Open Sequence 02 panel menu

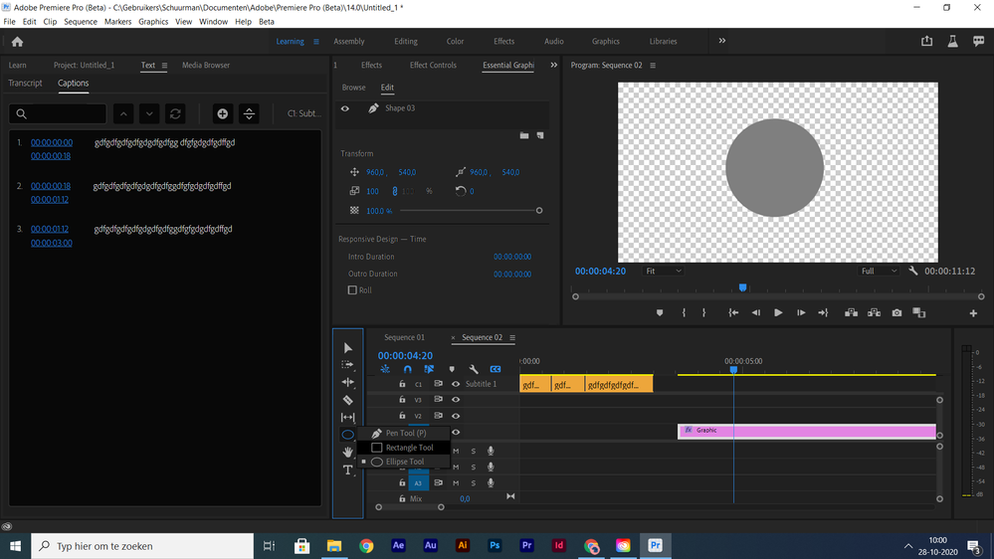(x=512, y=338)
